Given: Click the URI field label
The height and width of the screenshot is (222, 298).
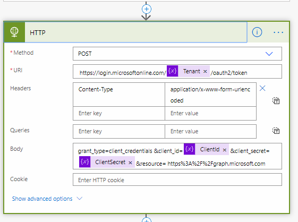Looking at the screenshot, I should coord(18,70).
